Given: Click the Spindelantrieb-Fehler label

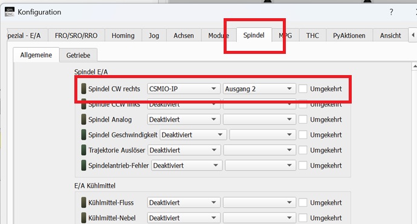Looking at the screenshot, I should tap(118, 165).
